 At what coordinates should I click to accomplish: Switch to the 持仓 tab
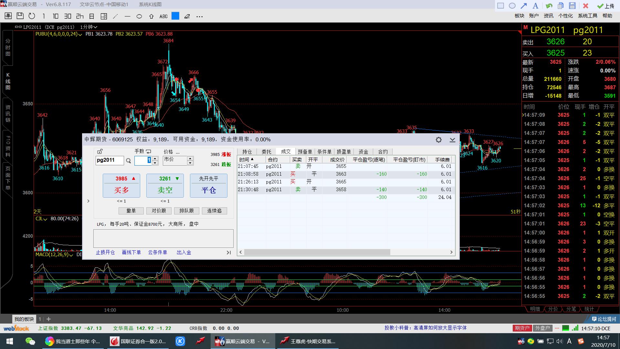pyautogui.click(x=247, y=151)
